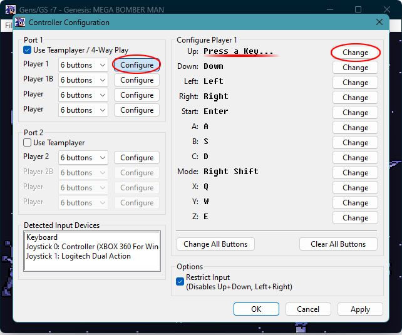This screenshot has width=402, height=335.
Task: Disable the Restrict Input option
Action: [x=180, y=282]
